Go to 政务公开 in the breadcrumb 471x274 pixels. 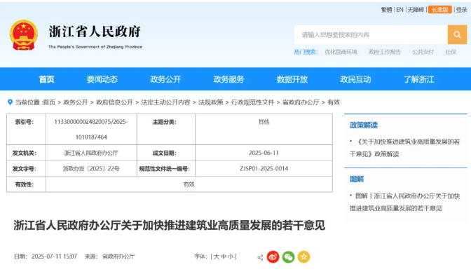click(x=76, y=102)
